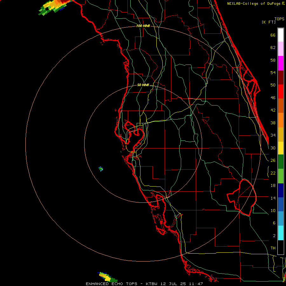The width and height of the screenshot is (286, 286).
Task: Click the 'TH' legend label
Action: point(273,248)
